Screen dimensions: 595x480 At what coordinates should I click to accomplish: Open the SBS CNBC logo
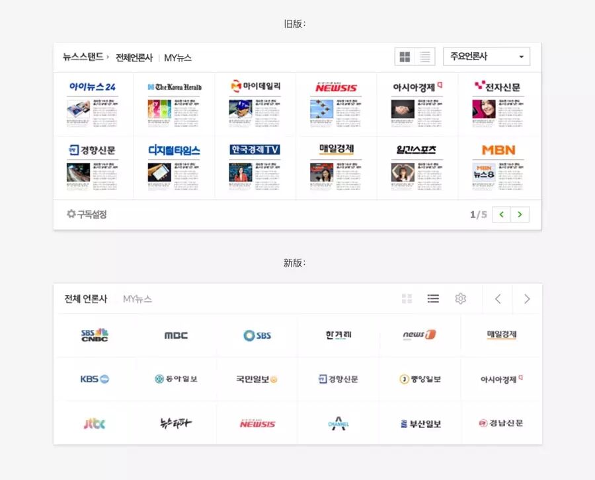[x=95, y=335]
